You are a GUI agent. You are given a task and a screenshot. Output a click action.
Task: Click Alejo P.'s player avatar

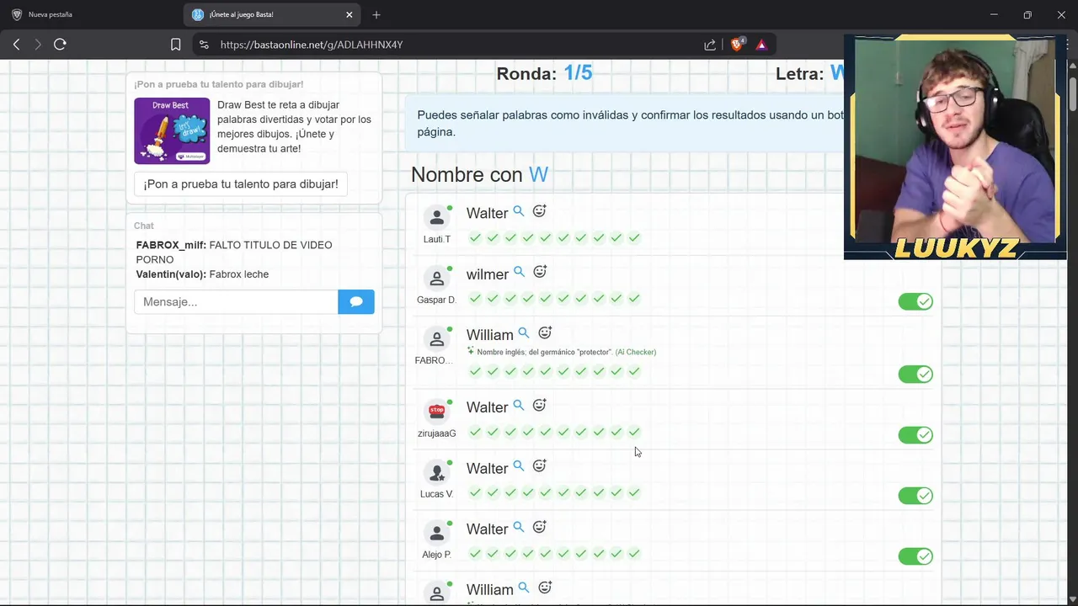(x=436, y=533)
